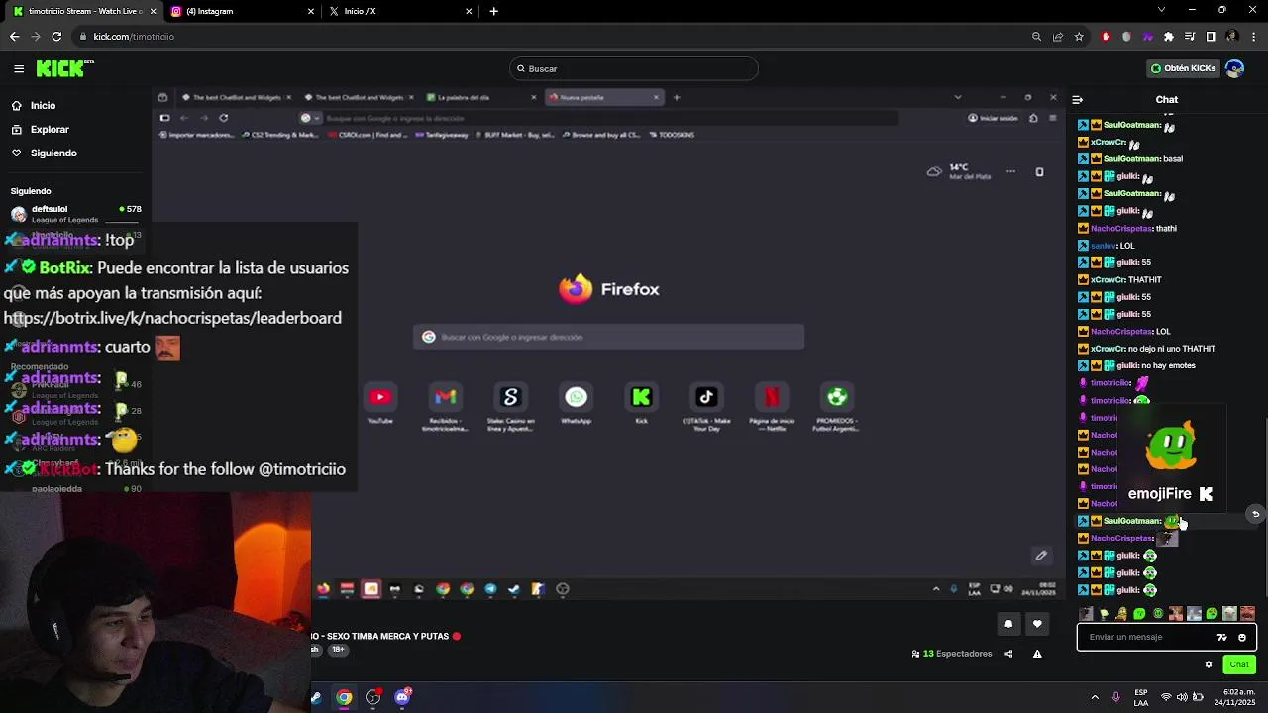Click the taskbar microphone icon
1268x713 pixels.
(x=1116, y=697)
